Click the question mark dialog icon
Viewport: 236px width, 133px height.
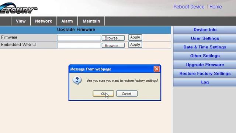[x=77, y=81]
